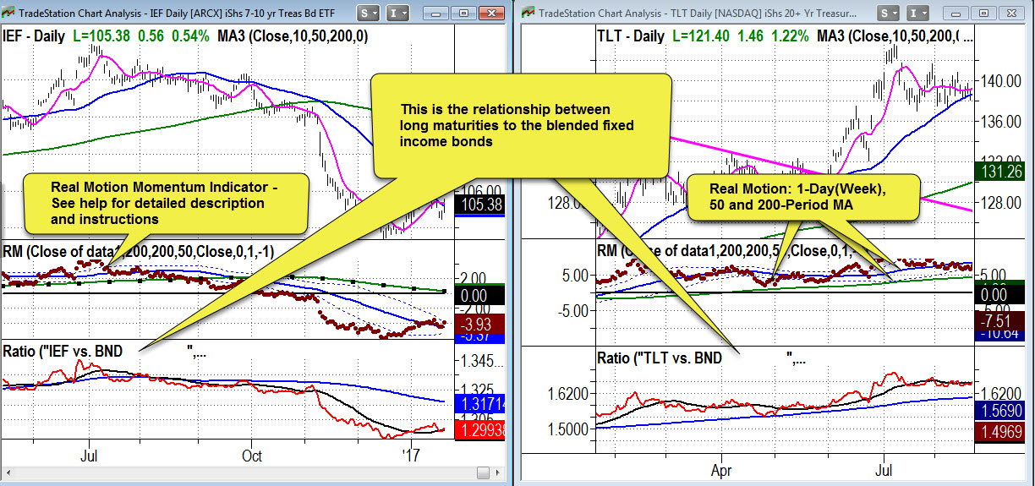Close the TLT Daily chart window
Viewport: 1035px width, 486px height.
tap(1011, 14)
